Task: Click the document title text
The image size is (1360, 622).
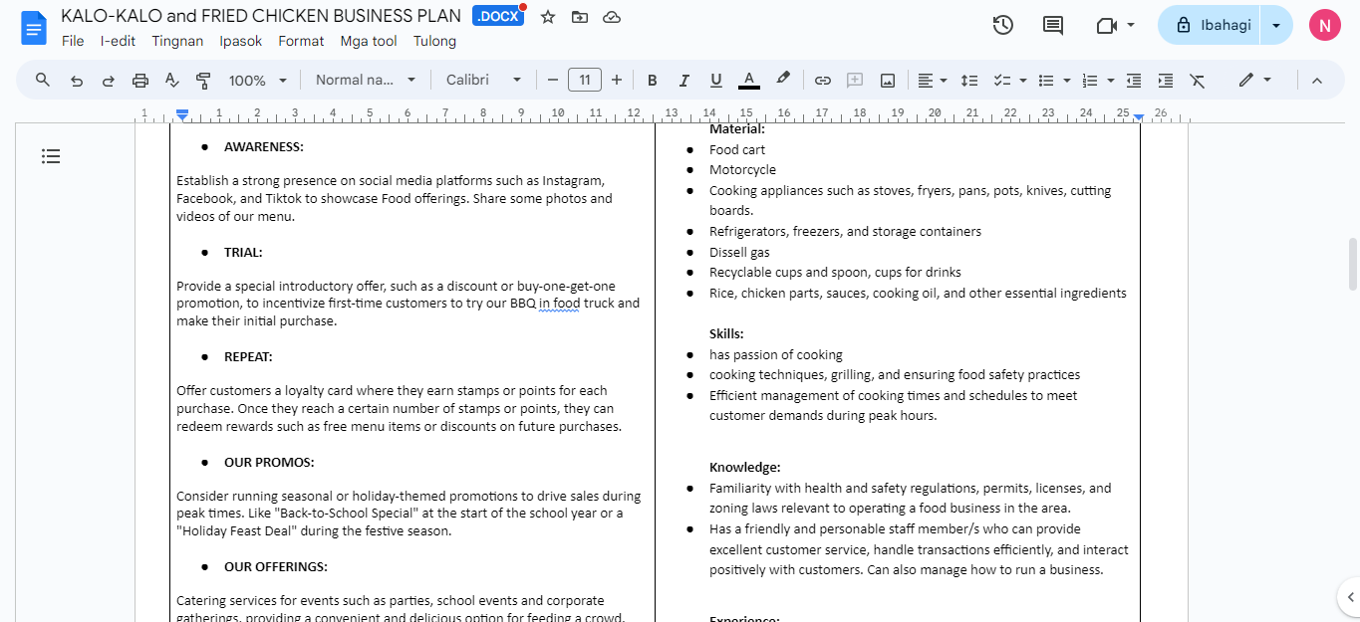Action: click(x=261, y=16)
